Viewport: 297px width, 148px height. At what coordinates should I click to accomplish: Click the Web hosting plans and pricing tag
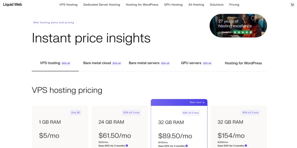54,22
